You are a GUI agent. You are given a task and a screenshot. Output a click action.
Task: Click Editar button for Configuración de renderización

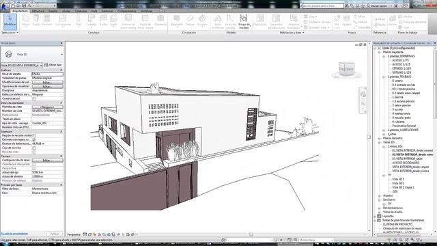pos(47,161)
